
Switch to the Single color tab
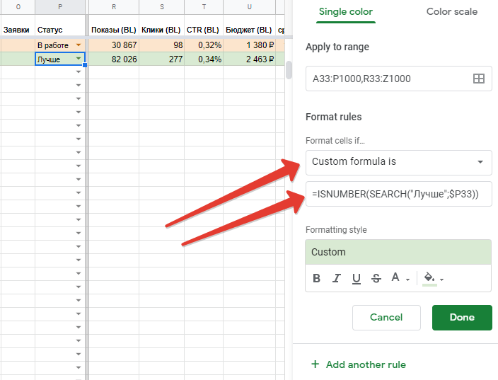point(345,12)
